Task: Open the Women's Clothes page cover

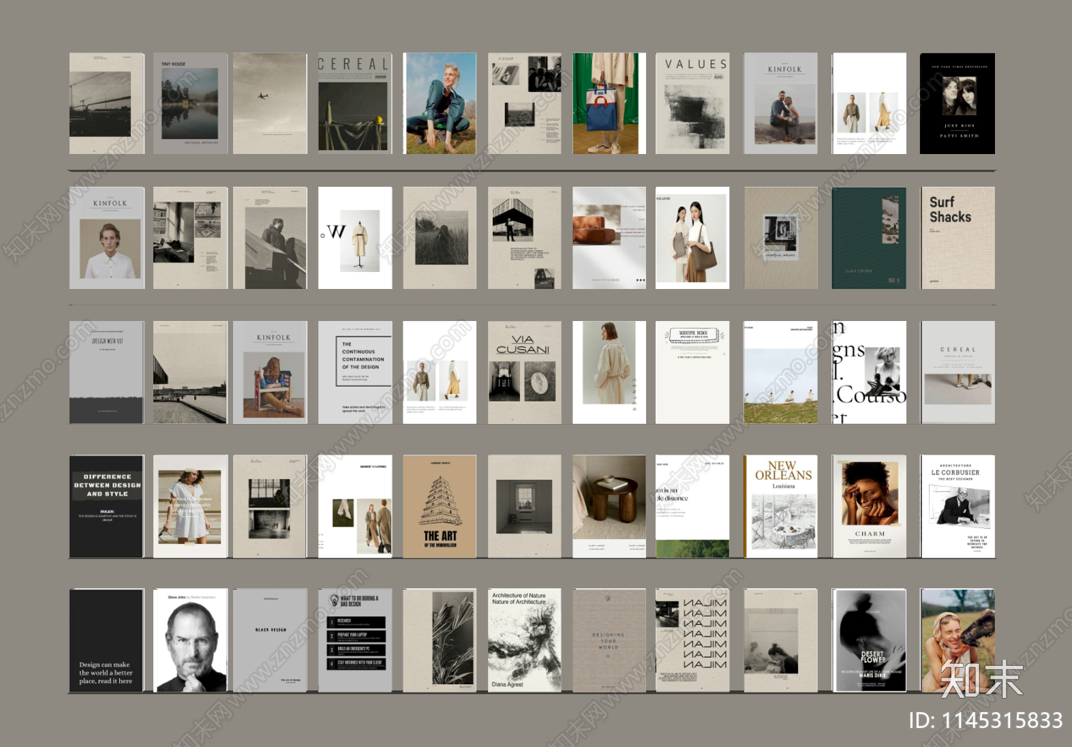Action: click(355, 506)
